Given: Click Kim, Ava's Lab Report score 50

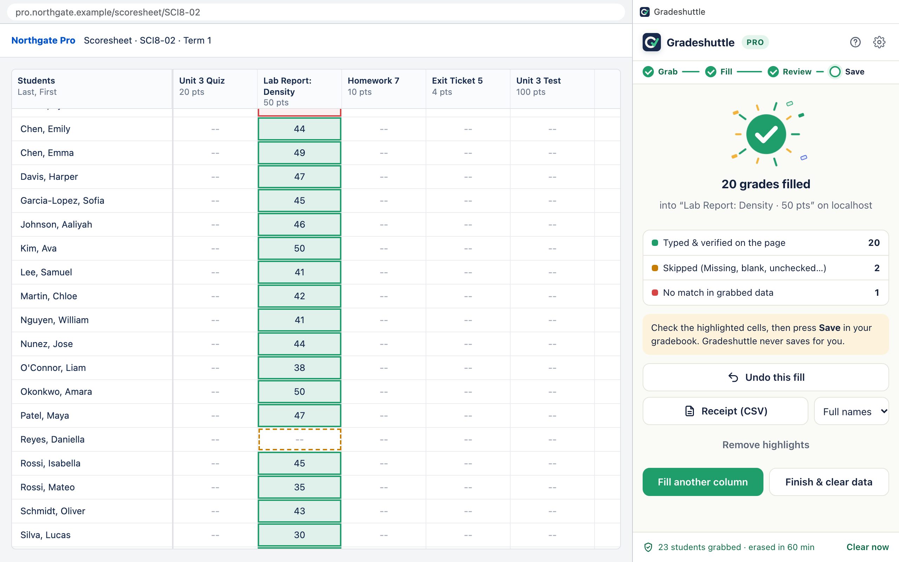Looking at the screenshot, I should pyautogui.click(x=300, y=248).
